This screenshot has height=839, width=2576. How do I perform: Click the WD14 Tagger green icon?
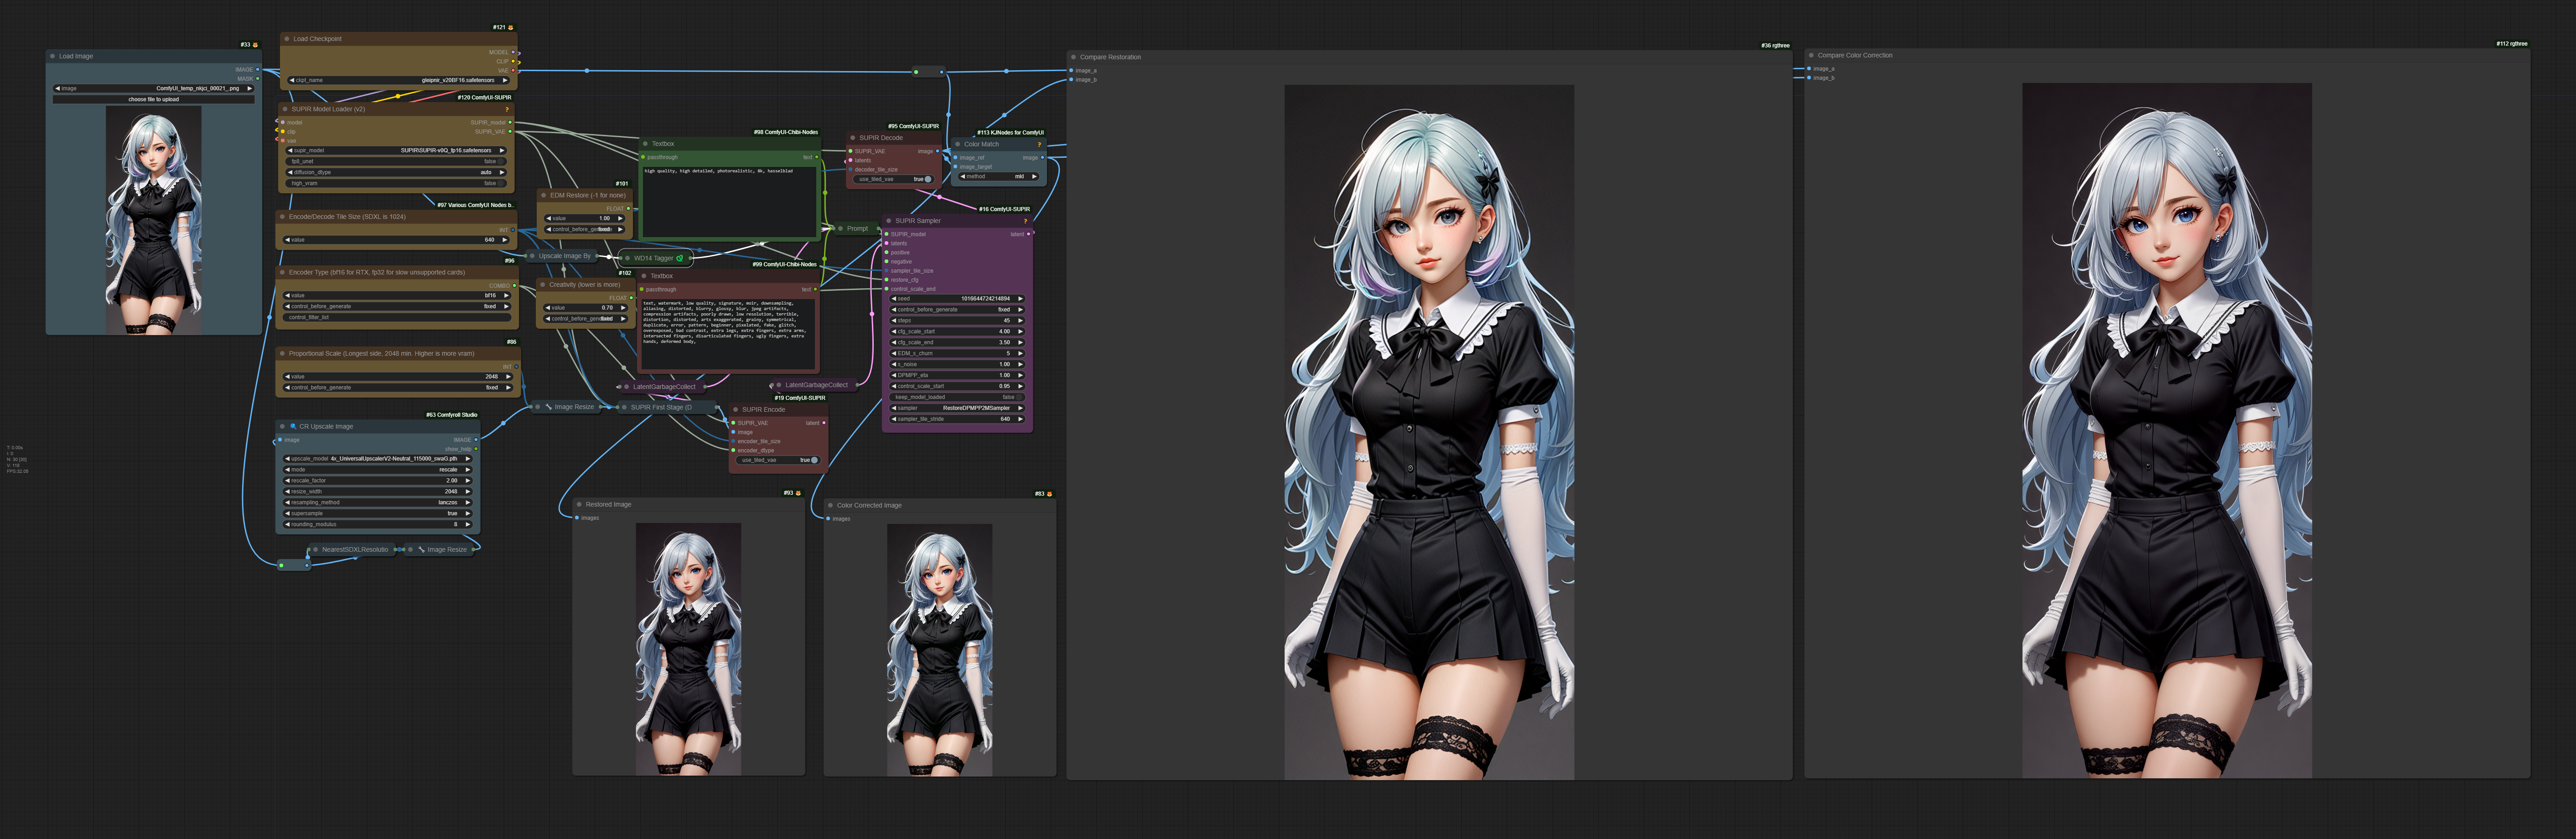click(680, 258)
